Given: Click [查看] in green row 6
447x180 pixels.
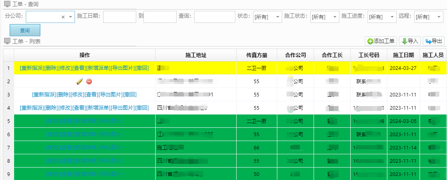Looking at the screenshot, I should click(x=67, y=134).
